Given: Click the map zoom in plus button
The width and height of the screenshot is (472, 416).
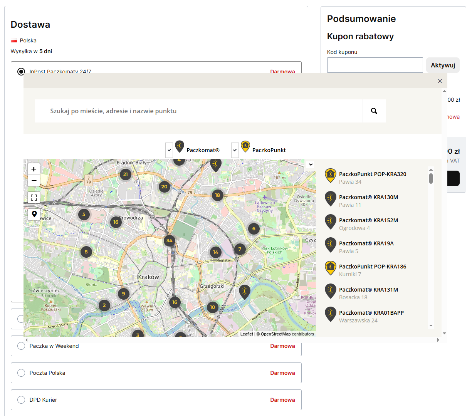Looking at the screenshot, I should [x=34, y=169].
